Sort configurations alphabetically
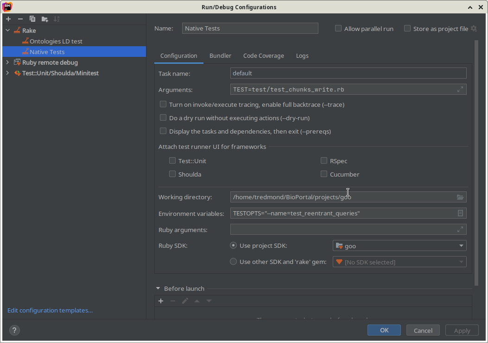 (x=57, y=19)
